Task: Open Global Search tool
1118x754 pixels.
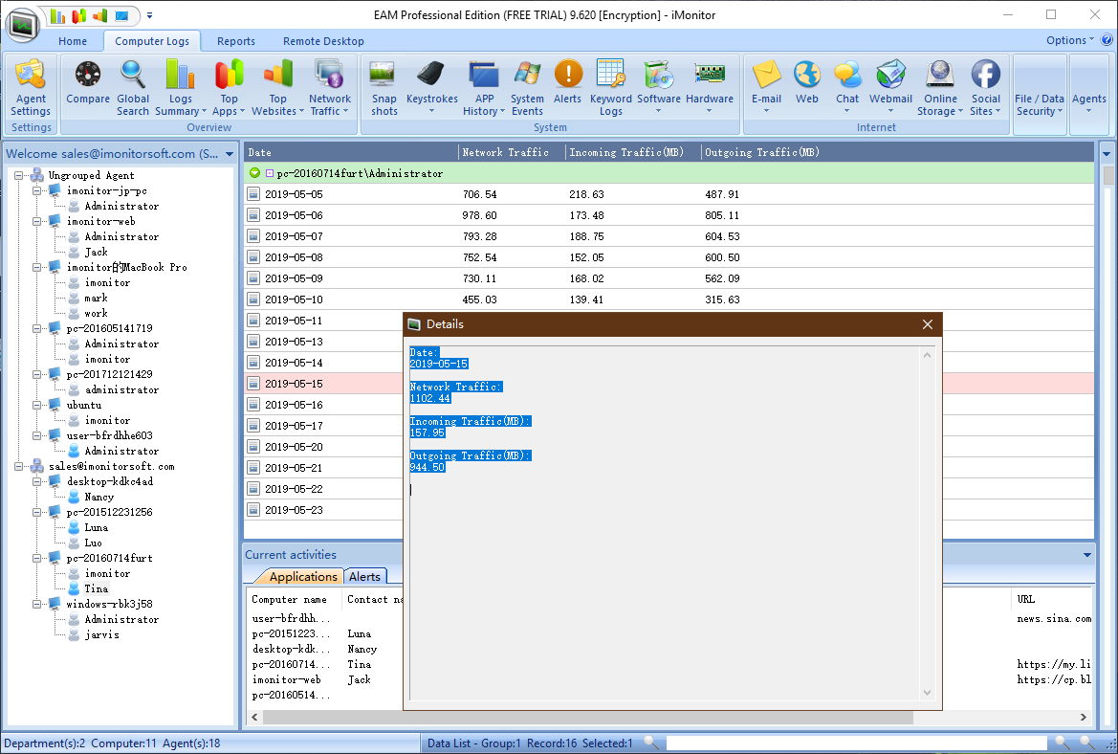Action: [133, 88]
